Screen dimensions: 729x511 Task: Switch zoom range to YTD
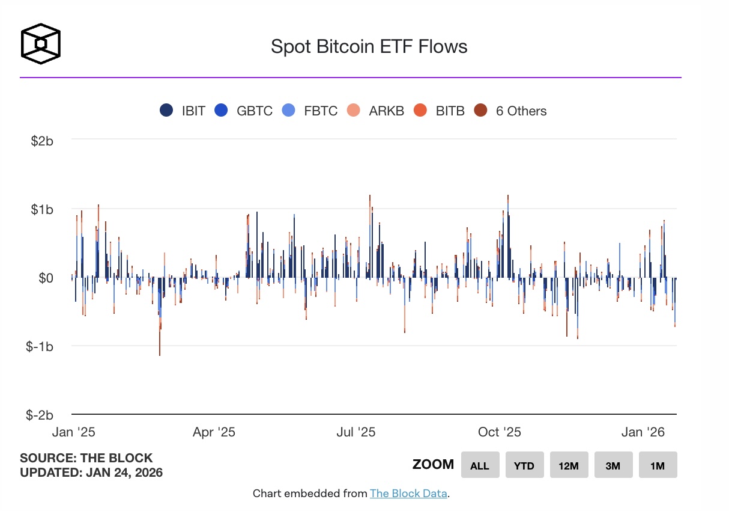pyautogui.click(x=524, y=465)
